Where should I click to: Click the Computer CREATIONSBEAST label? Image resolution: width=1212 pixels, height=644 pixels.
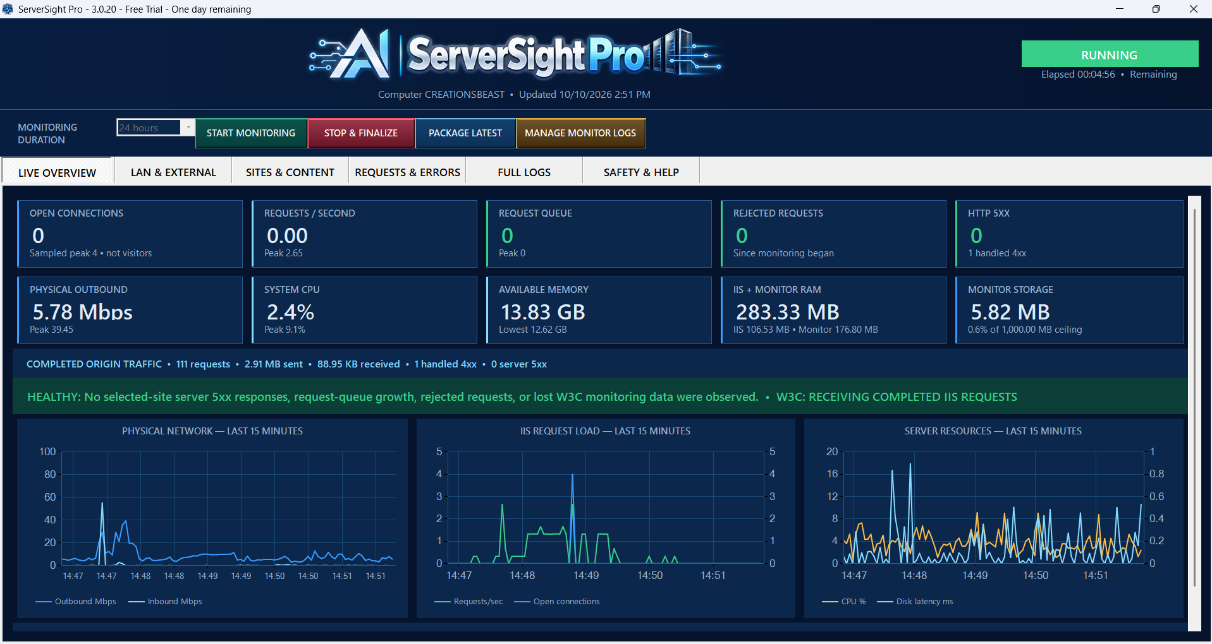point(441,95)
